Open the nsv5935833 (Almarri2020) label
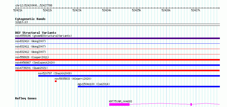The width and height of the screenshot is (227, 107). click(73, 79)
